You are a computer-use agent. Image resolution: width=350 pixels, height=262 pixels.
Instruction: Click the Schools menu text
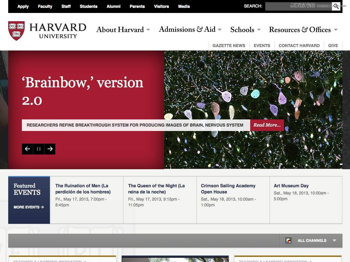pos(242,30)
